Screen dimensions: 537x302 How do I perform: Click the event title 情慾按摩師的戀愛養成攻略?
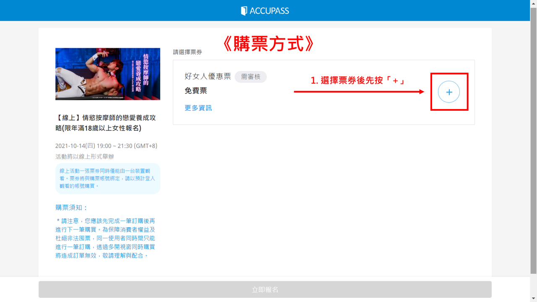(105, 123)
